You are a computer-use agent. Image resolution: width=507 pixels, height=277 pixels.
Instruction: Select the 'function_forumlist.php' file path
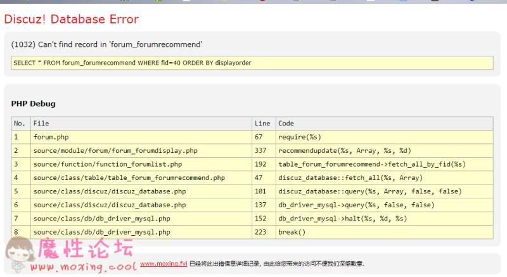pos(108,164)
